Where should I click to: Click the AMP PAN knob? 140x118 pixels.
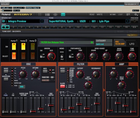(x=114, y=74)
